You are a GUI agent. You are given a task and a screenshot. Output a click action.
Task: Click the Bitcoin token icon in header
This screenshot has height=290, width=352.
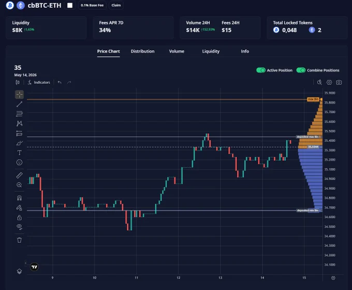click(x=10, y=5)
